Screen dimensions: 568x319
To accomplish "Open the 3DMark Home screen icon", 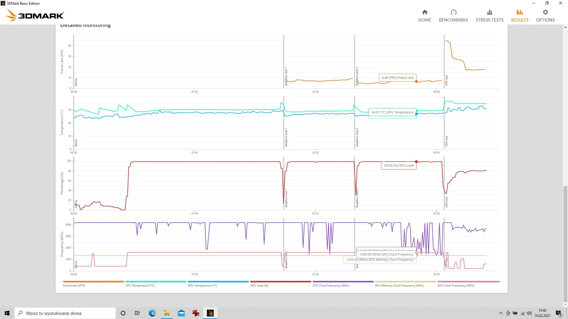I will click(425, 15).
